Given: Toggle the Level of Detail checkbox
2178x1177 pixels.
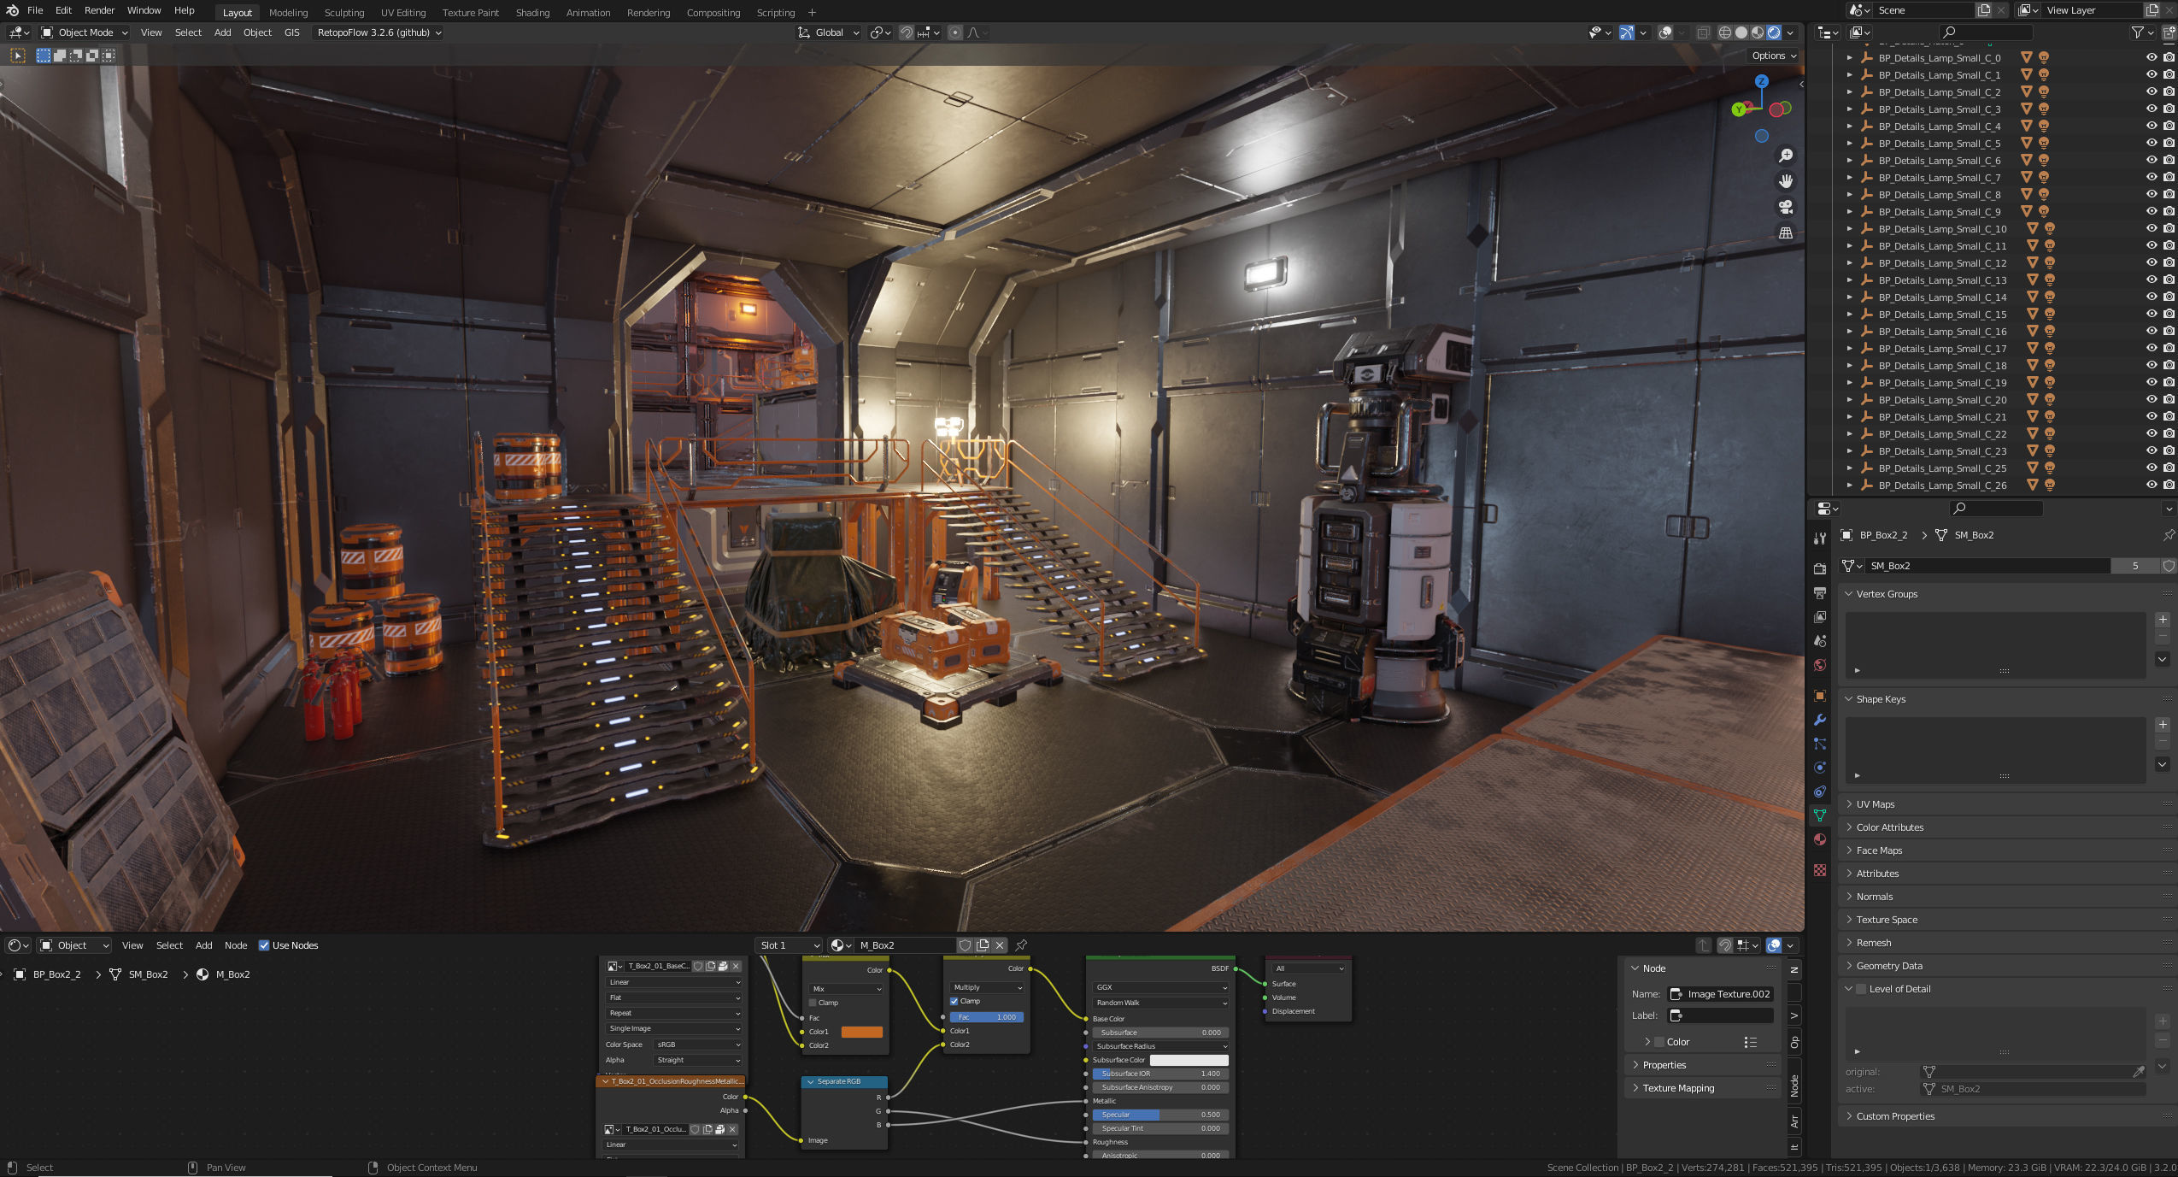Looking at the screenshot, I should click(x=1861, y=989).
